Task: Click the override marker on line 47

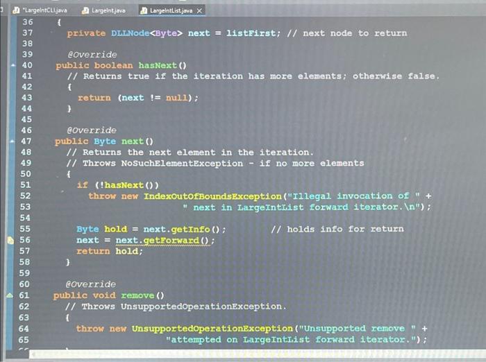Action: coord(12,141)
